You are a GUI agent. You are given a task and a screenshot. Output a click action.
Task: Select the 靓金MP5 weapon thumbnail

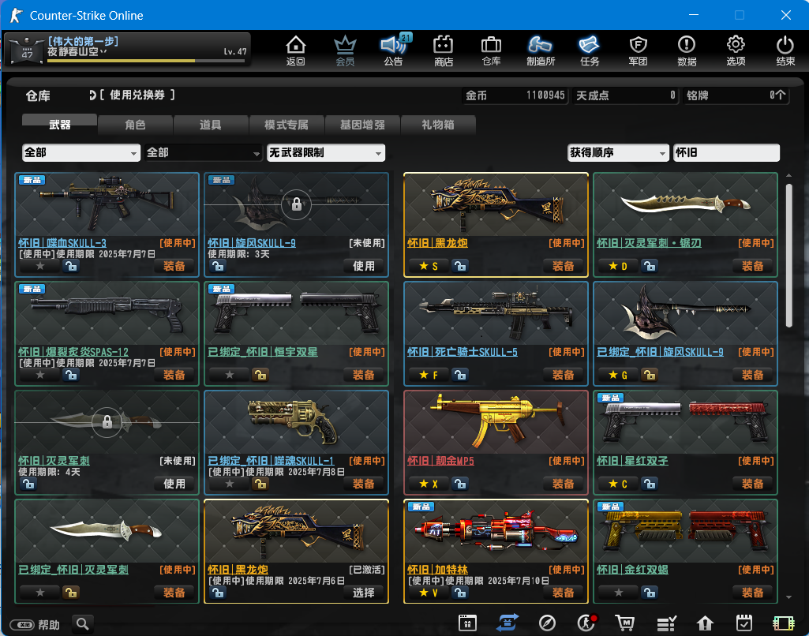tap(496, 422)
